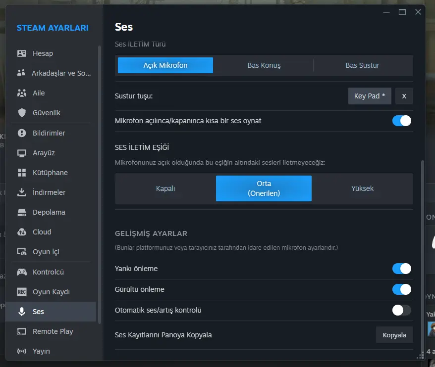Set threshold to Kapalı

(x=165, y=188)
